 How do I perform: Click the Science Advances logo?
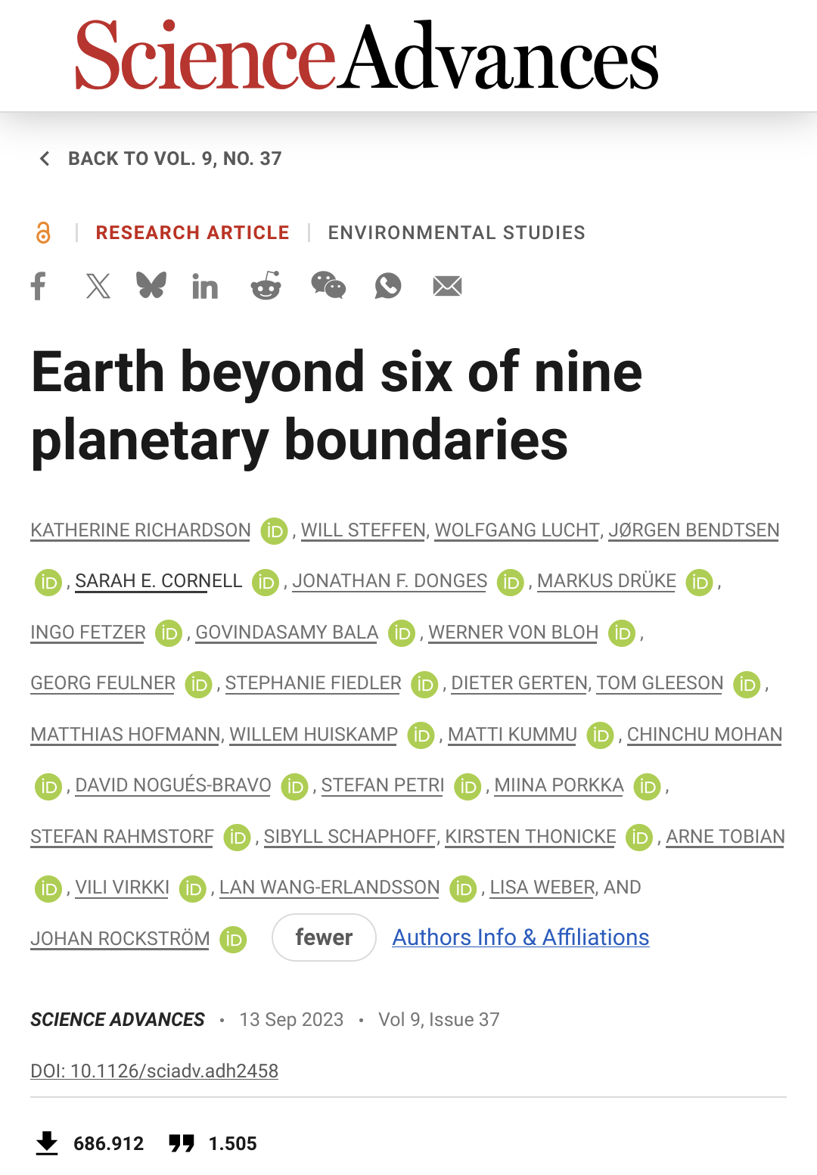367,55
